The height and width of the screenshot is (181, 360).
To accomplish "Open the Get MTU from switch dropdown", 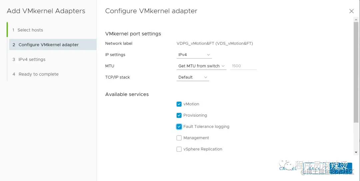I will pyautogui.click(x=201, y=66).
